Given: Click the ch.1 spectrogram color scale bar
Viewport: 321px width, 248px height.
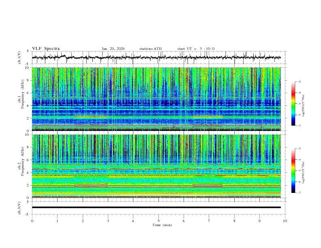Looking at the screenshot, I should 293,103.
